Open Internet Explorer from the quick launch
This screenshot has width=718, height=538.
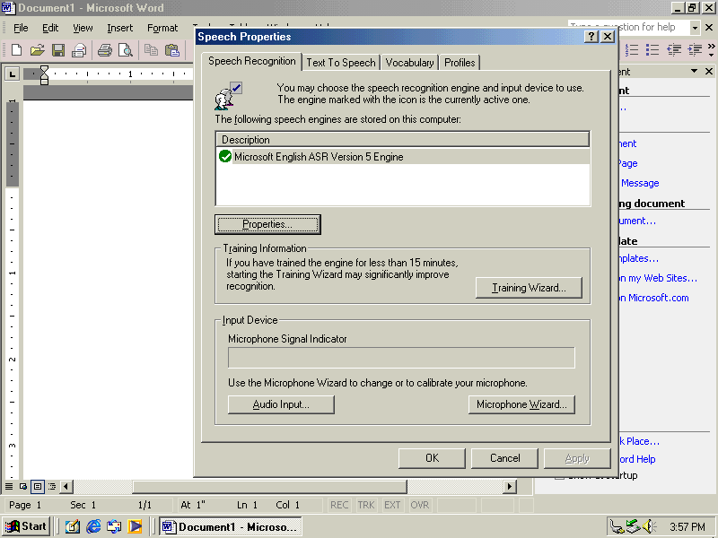(93, 526)
